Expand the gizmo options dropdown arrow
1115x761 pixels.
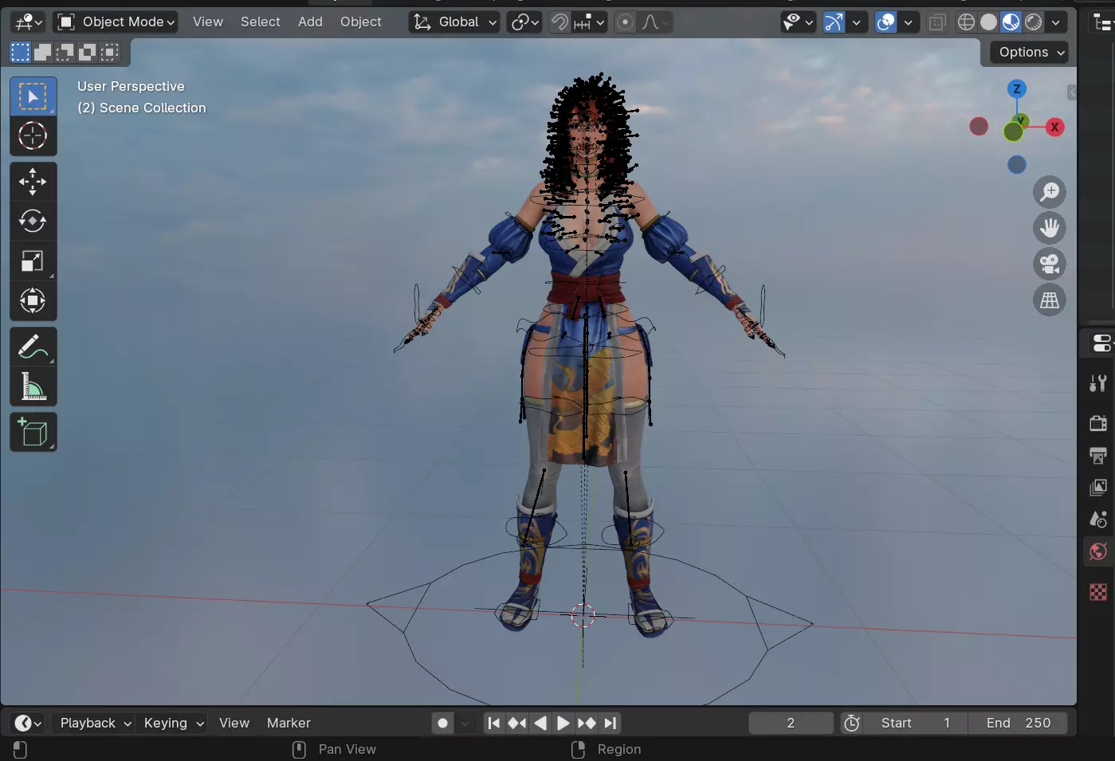pyautogui.click(x=857, y=22)
